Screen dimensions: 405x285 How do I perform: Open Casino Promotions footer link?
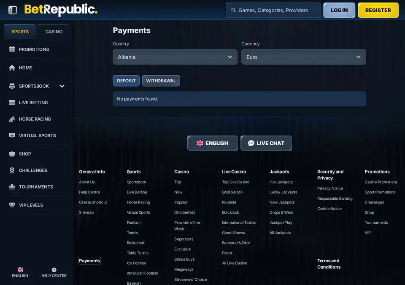click(381, 182)
